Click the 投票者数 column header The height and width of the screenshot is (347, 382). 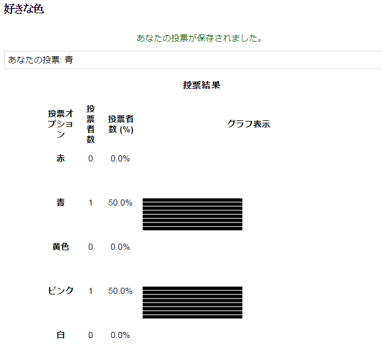pos(91,124)
